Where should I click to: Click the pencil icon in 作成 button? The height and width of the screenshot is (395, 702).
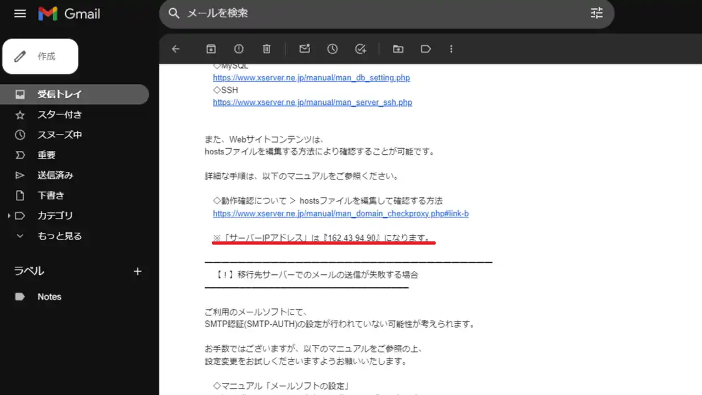(x=20, y=57)
